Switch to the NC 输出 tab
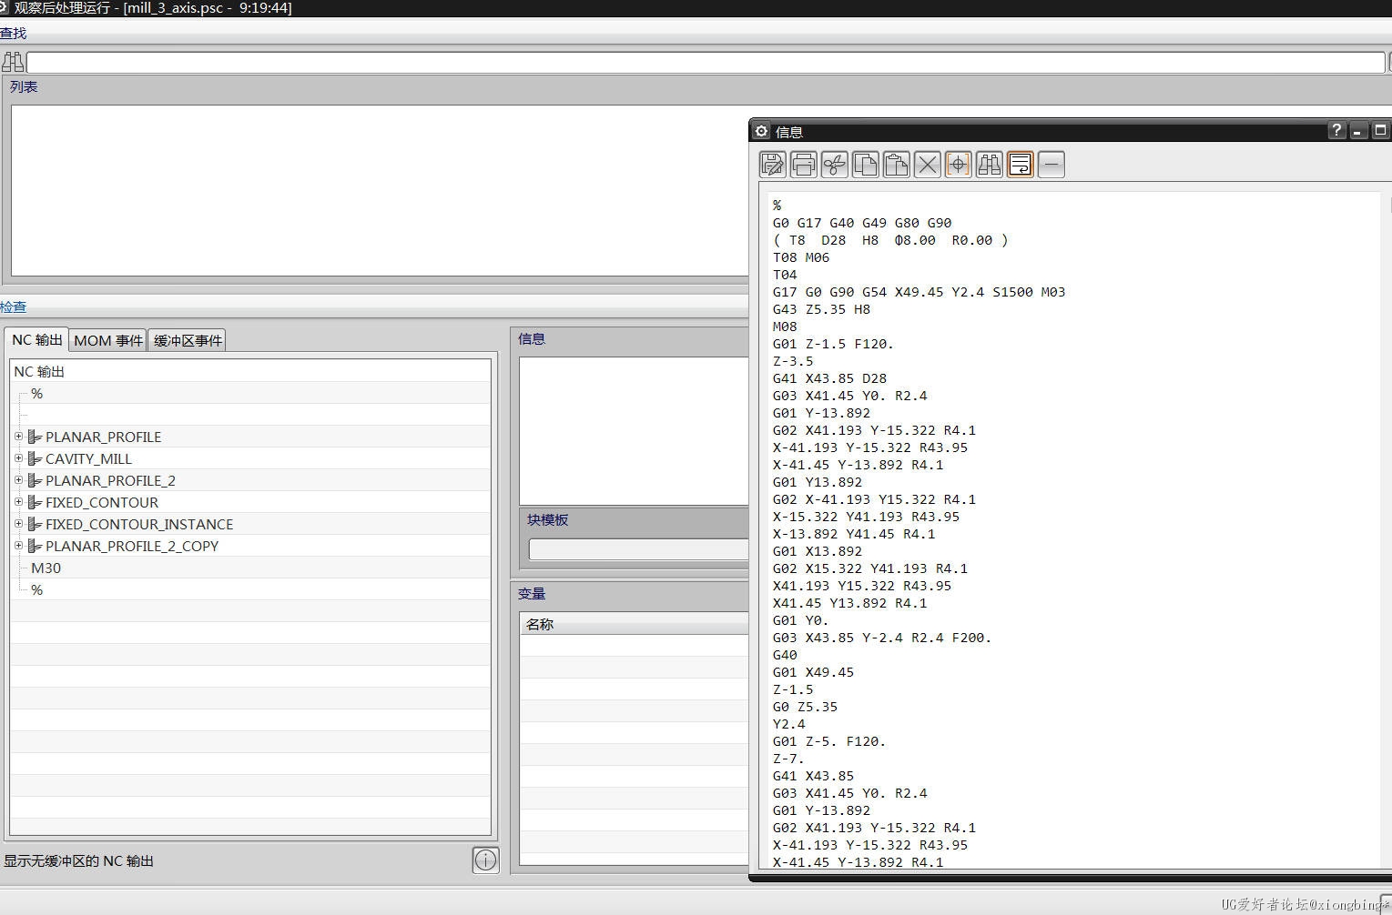Screen dimensions: 1392x915 (37, 339)
